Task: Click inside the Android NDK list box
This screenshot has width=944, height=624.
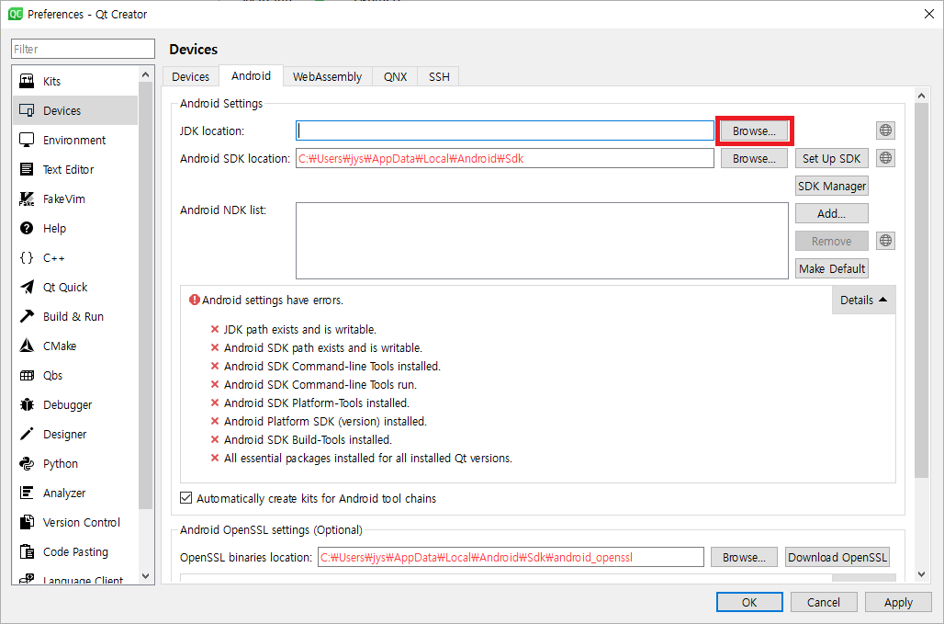Action: point(542,241)
